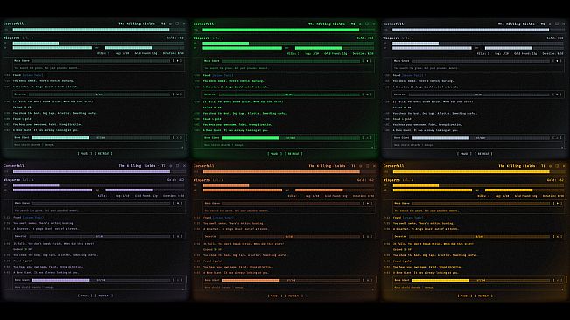Open the found item link in yellow window
This screenshot has width=570, height=320.
click(x=412, y=218)
